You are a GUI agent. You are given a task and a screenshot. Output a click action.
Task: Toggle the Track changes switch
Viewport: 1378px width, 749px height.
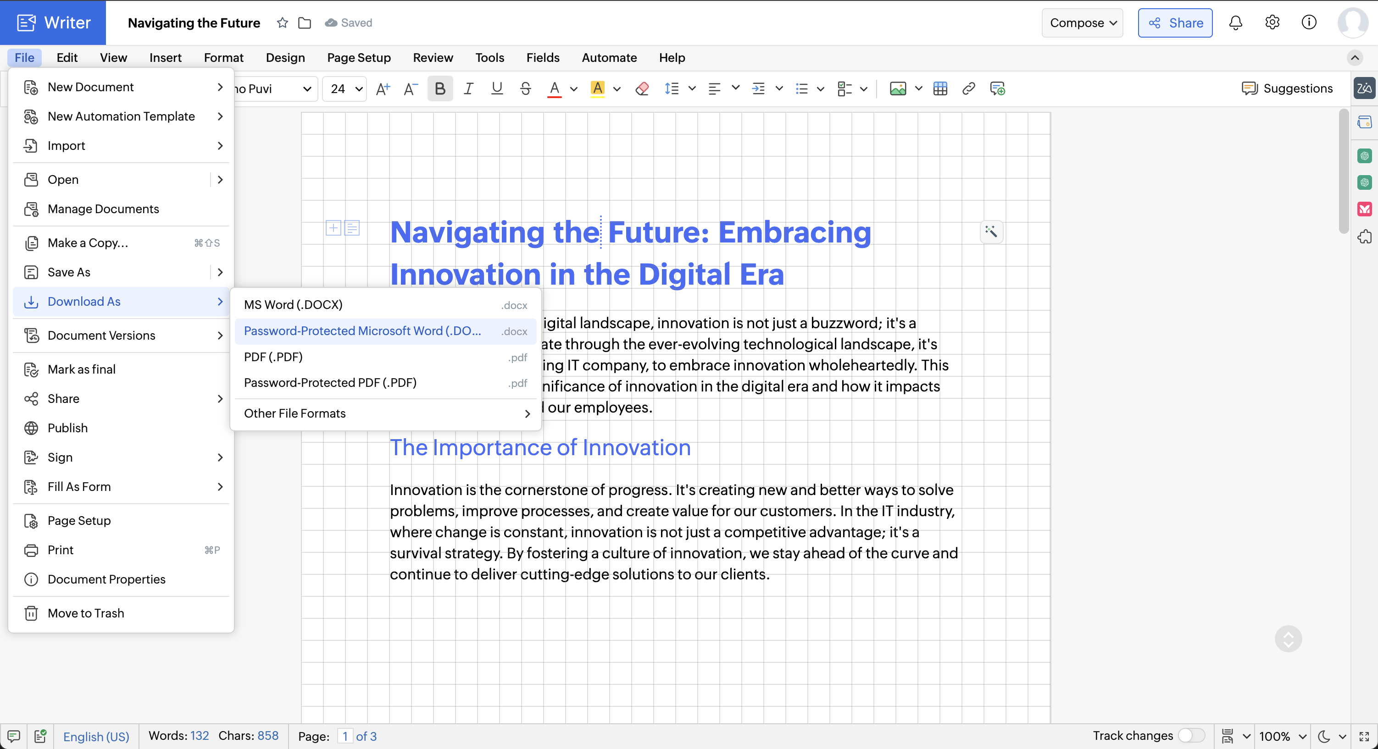(x=1191, y=736)
